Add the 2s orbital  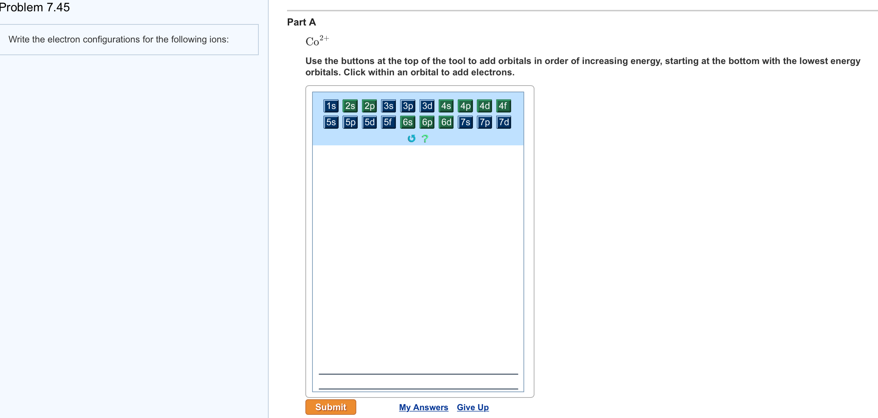350,106
